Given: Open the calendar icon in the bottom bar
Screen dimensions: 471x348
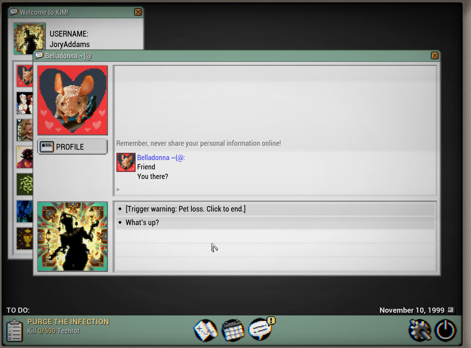Looking at the screenshot, I should [233, 330].
